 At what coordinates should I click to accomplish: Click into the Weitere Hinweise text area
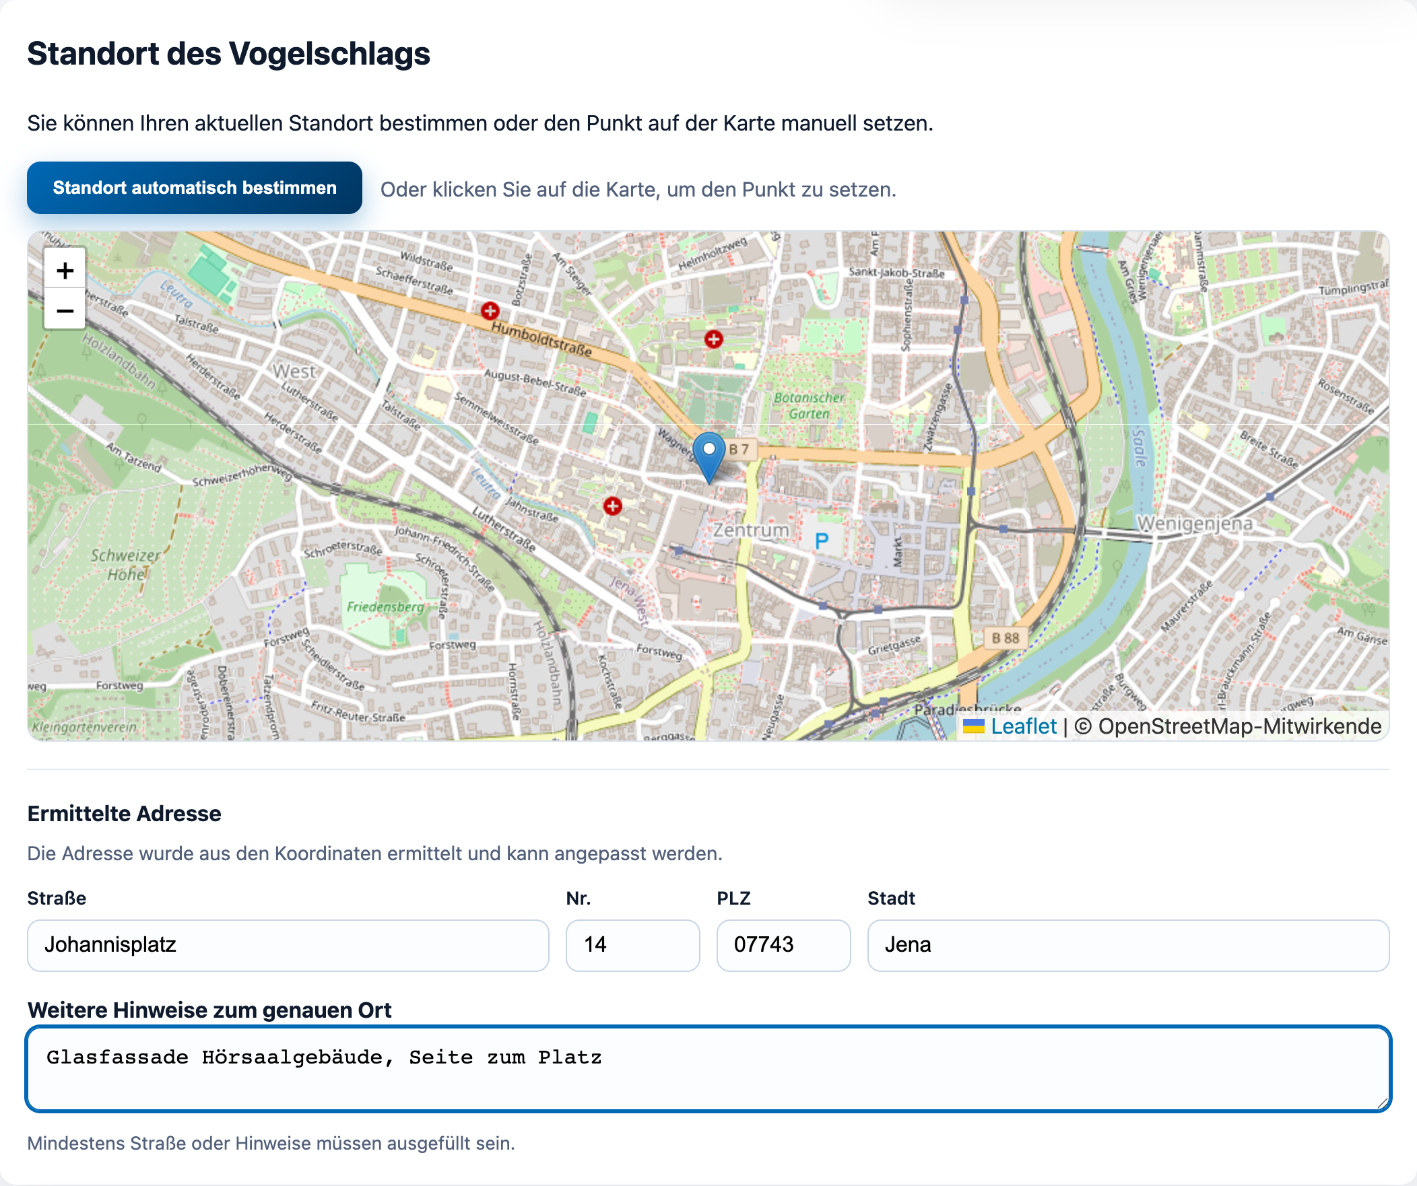coord(708,1068)
